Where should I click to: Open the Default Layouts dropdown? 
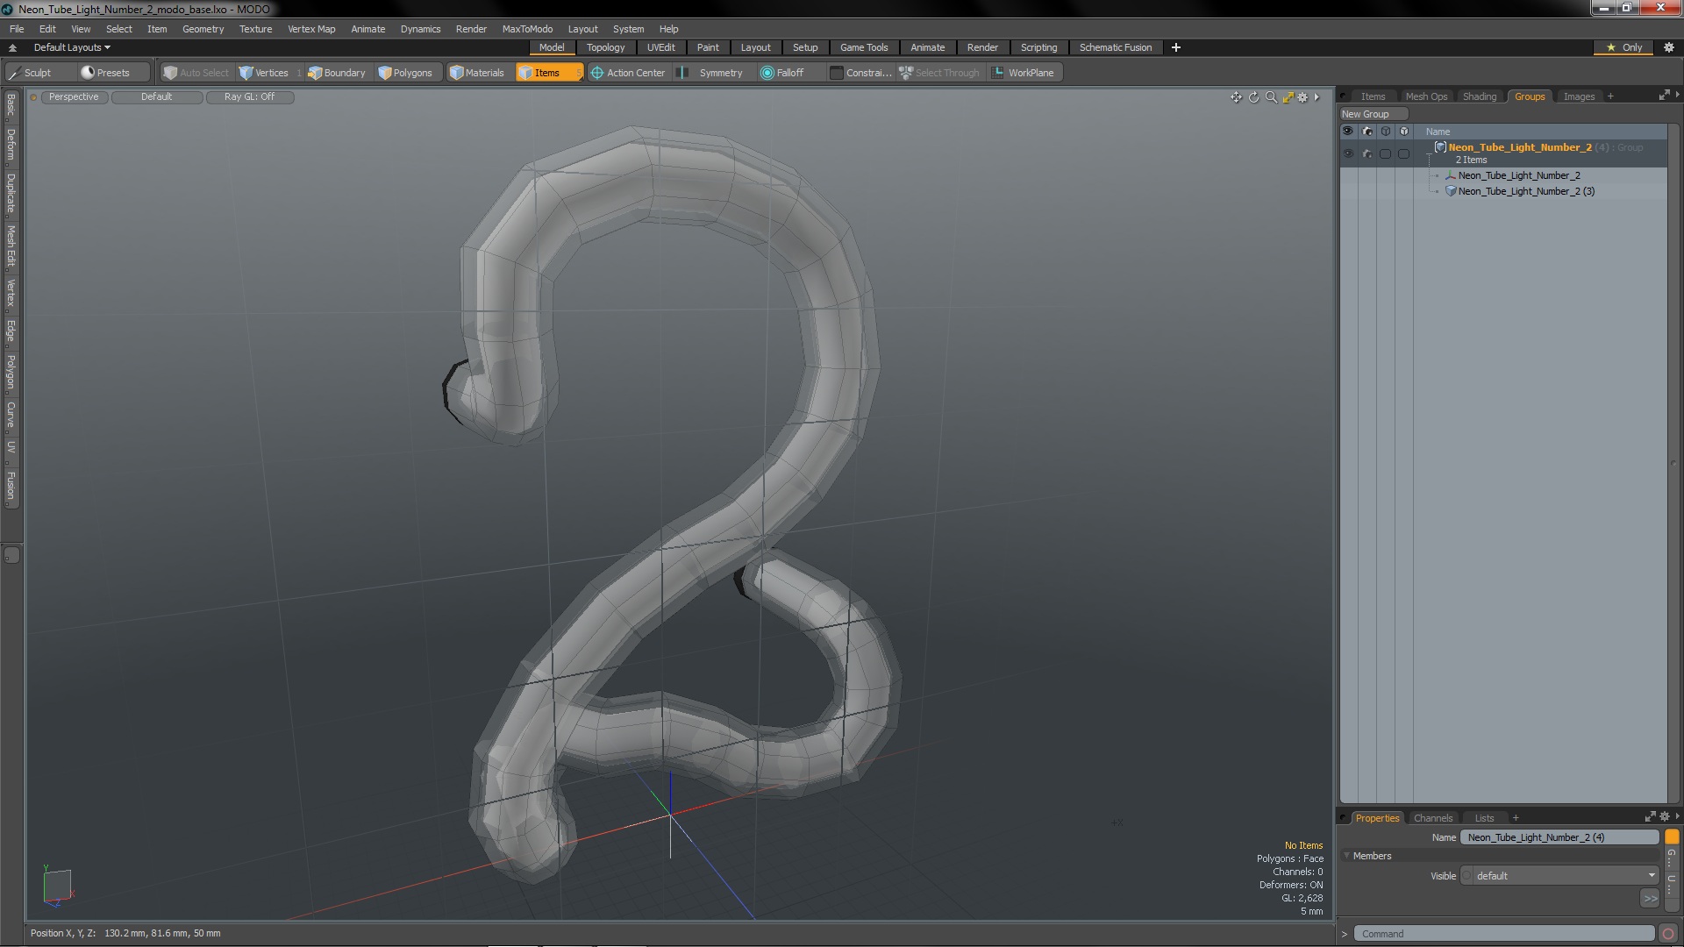(72, 47)
